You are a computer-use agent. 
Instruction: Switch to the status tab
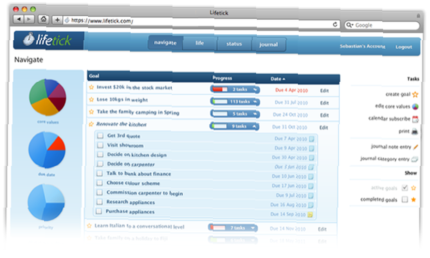(234, 44)
